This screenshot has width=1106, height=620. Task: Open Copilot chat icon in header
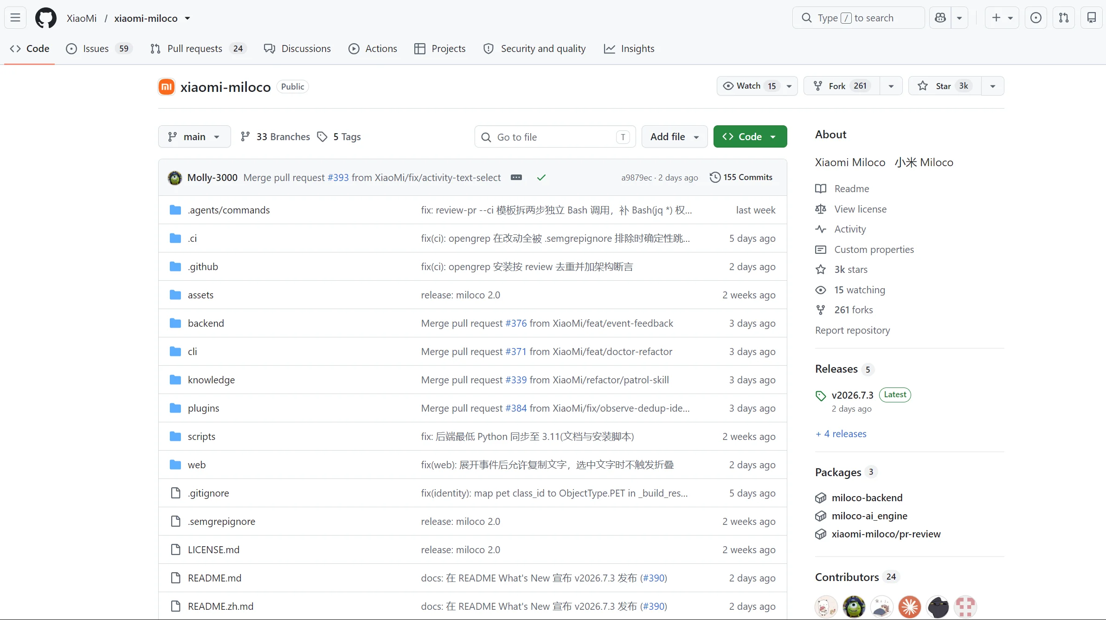(940, 18)
